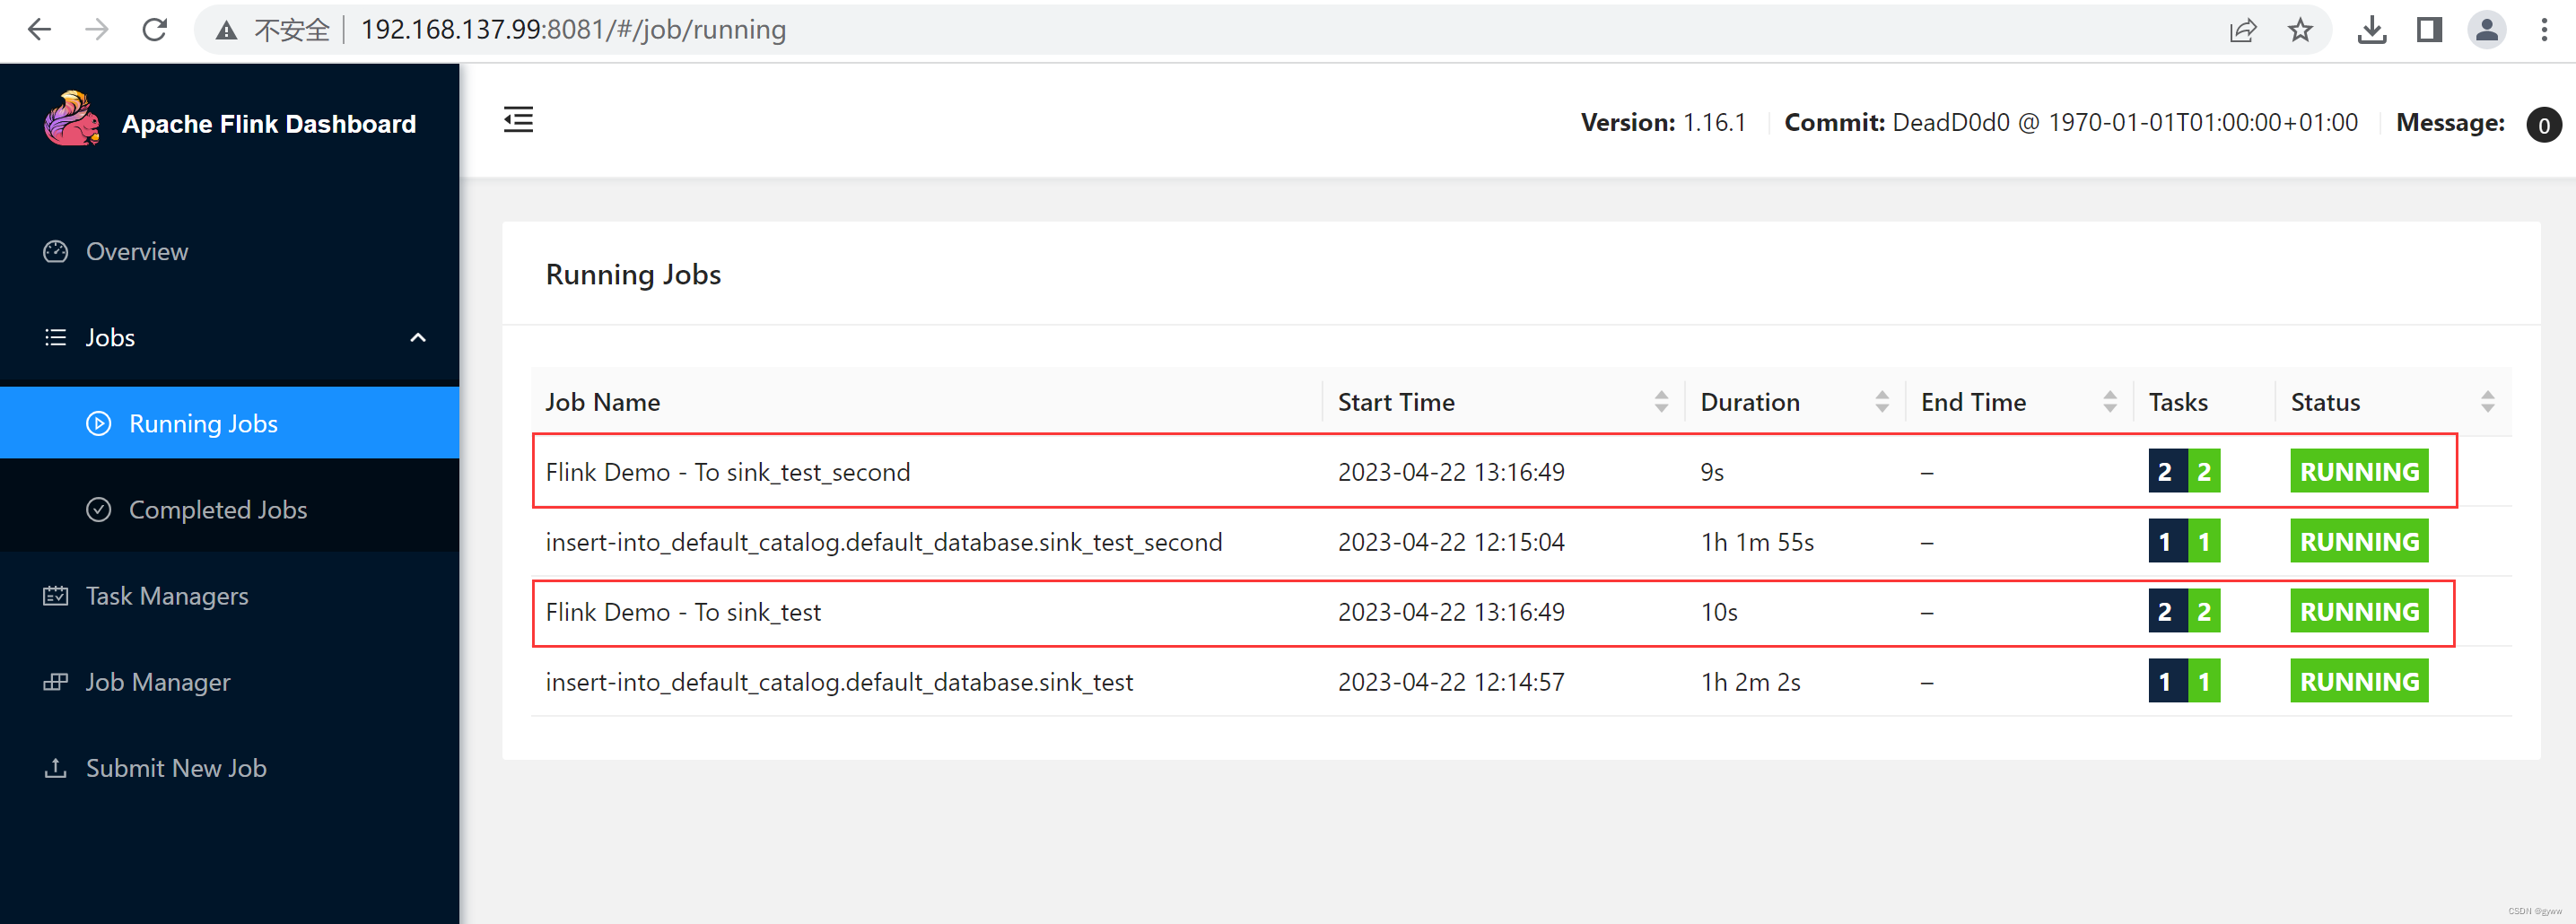2576x924 pixels.
Task: Sort table by Duration arrows
Action: (x=1882, y=402)
